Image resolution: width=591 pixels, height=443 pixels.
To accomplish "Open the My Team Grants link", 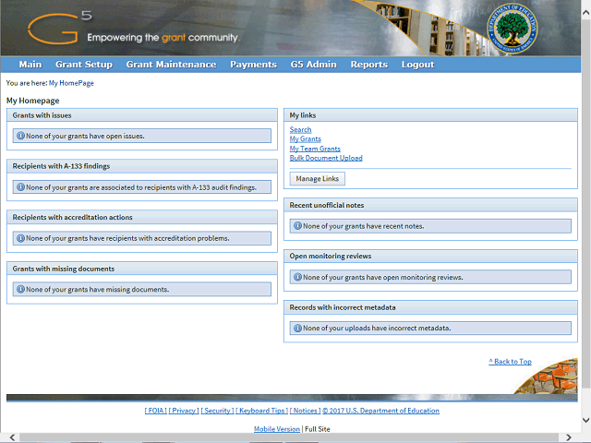I will pos(315,149).
